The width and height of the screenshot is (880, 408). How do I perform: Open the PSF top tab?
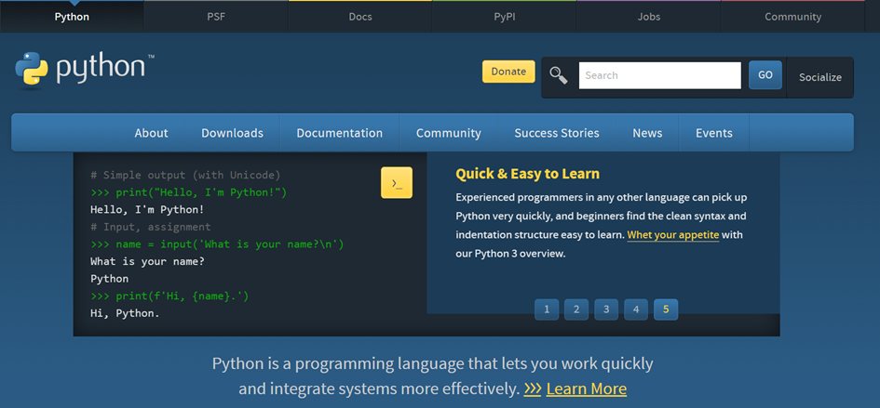pyautogui.click(x=216, y=17)
